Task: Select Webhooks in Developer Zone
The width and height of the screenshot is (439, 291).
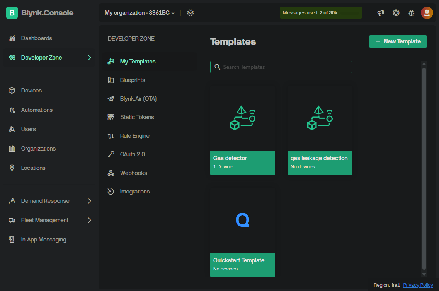Action: click(133, 173)
